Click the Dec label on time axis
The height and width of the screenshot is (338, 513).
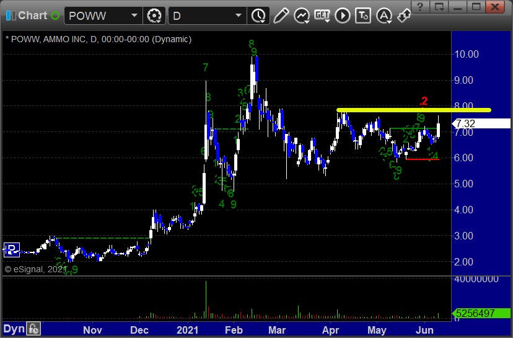[139, 330]
